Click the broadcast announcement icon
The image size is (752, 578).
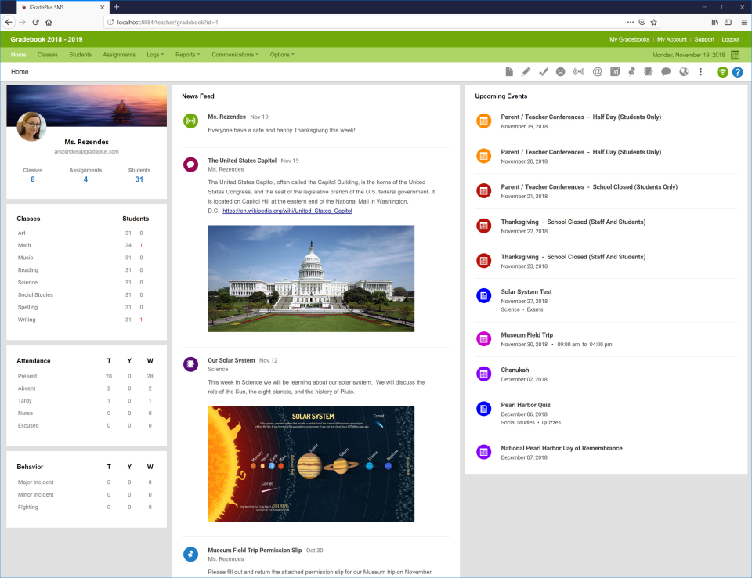coord(577,71)
